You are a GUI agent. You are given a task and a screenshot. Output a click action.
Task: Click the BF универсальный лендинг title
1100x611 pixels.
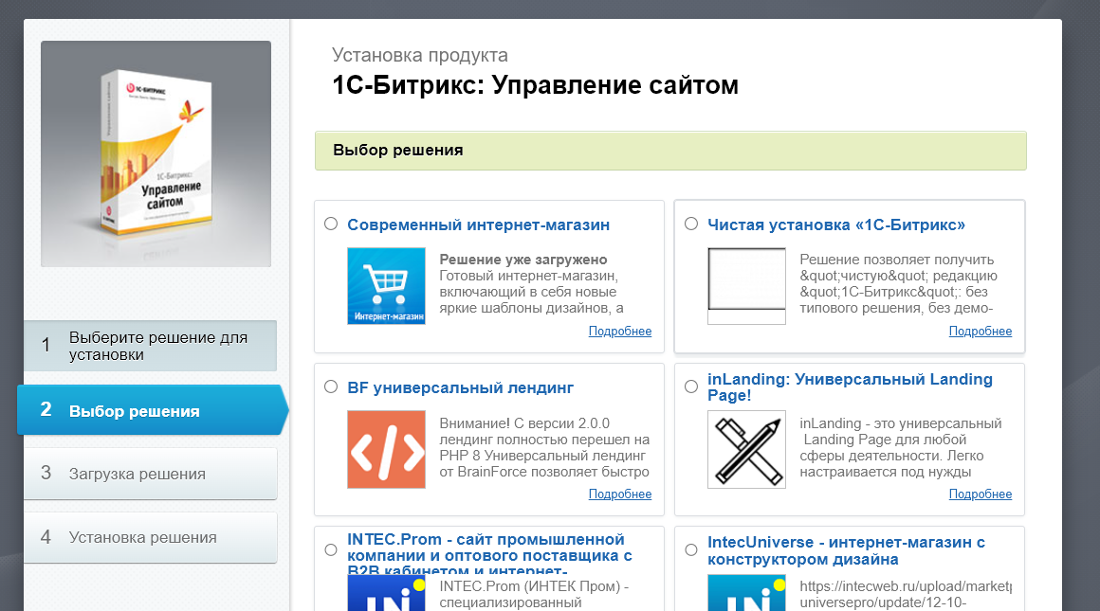(460, 387)
